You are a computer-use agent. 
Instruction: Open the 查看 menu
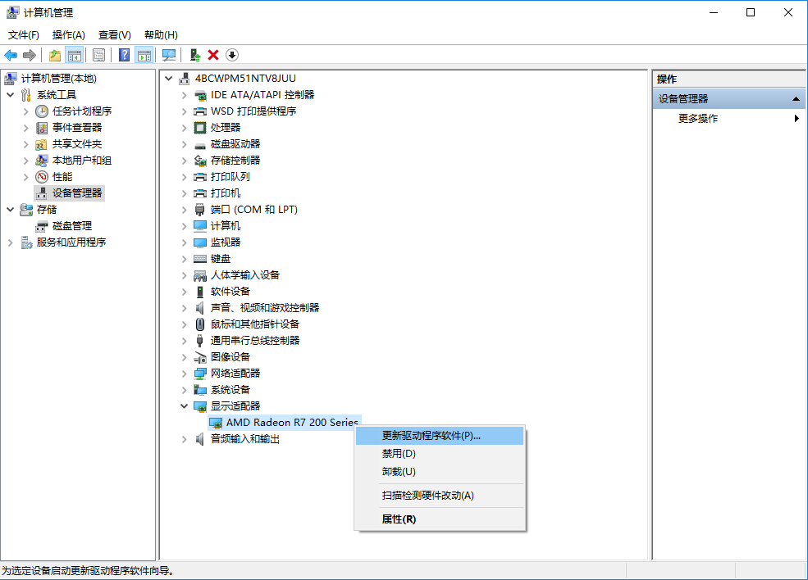[113, 34]
